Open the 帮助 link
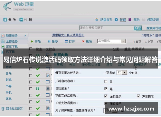 [137, 20]
